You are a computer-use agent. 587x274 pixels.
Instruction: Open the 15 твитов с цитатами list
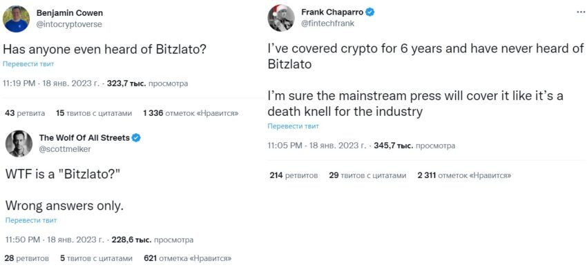point(94,113)
